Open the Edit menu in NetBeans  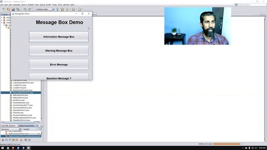pos(6,5)
